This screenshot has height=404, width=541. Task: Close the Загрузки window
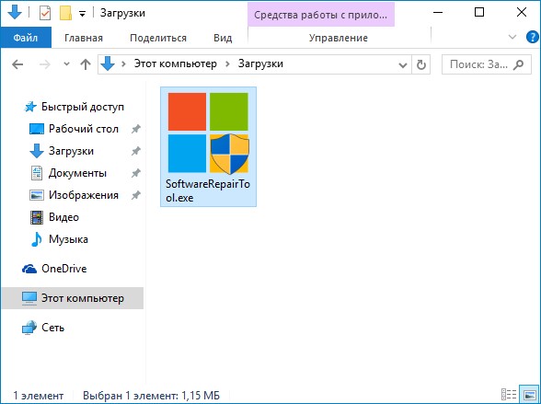click(x=522, y=13)
